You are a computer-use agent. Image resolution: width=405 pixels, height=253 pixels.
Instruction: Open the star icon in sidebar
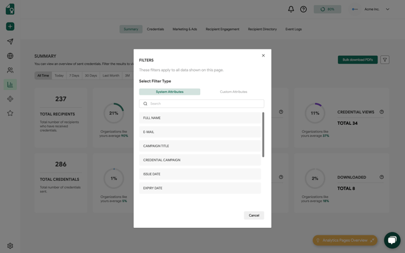[10, 113]
